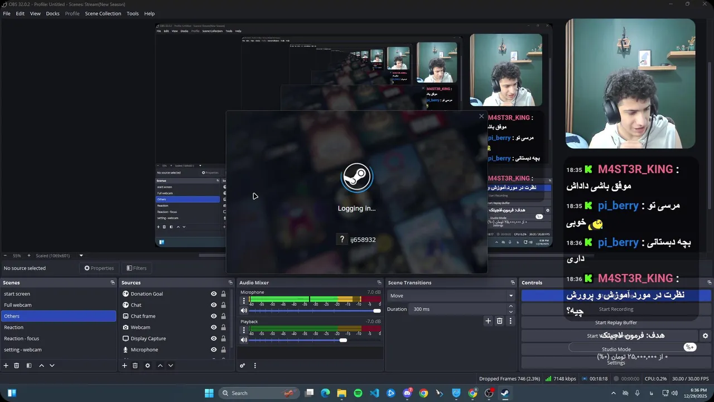Open the Move transition dropdown

coord(451,296)
